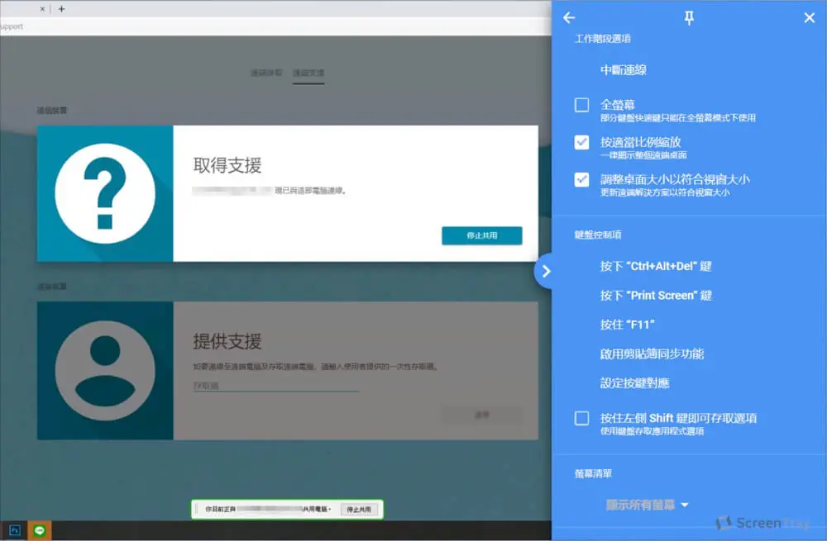Open 設定按鍵對應 settings
827x541 pixels.
(634, 383)
